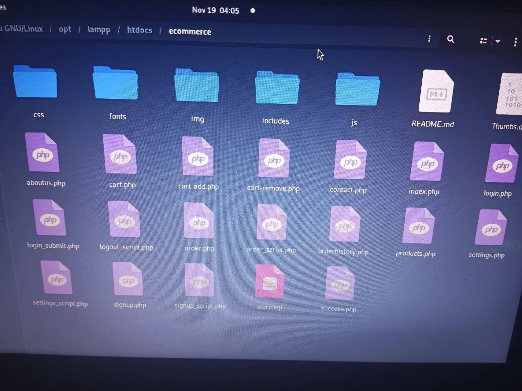Click the 'products.php' file name label
522x391 pixels.
(x=416, y=254)
